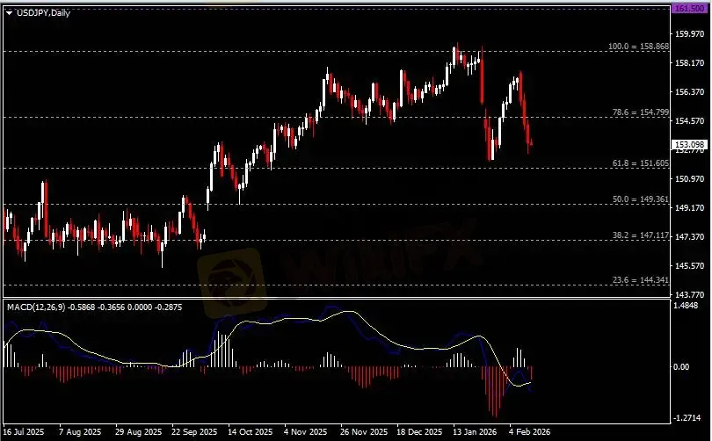This screenshot has height=441, width=712.
Task: Click the 22 Sep 2025 date label
Action: pyautogui.click(x=194, y=431)
